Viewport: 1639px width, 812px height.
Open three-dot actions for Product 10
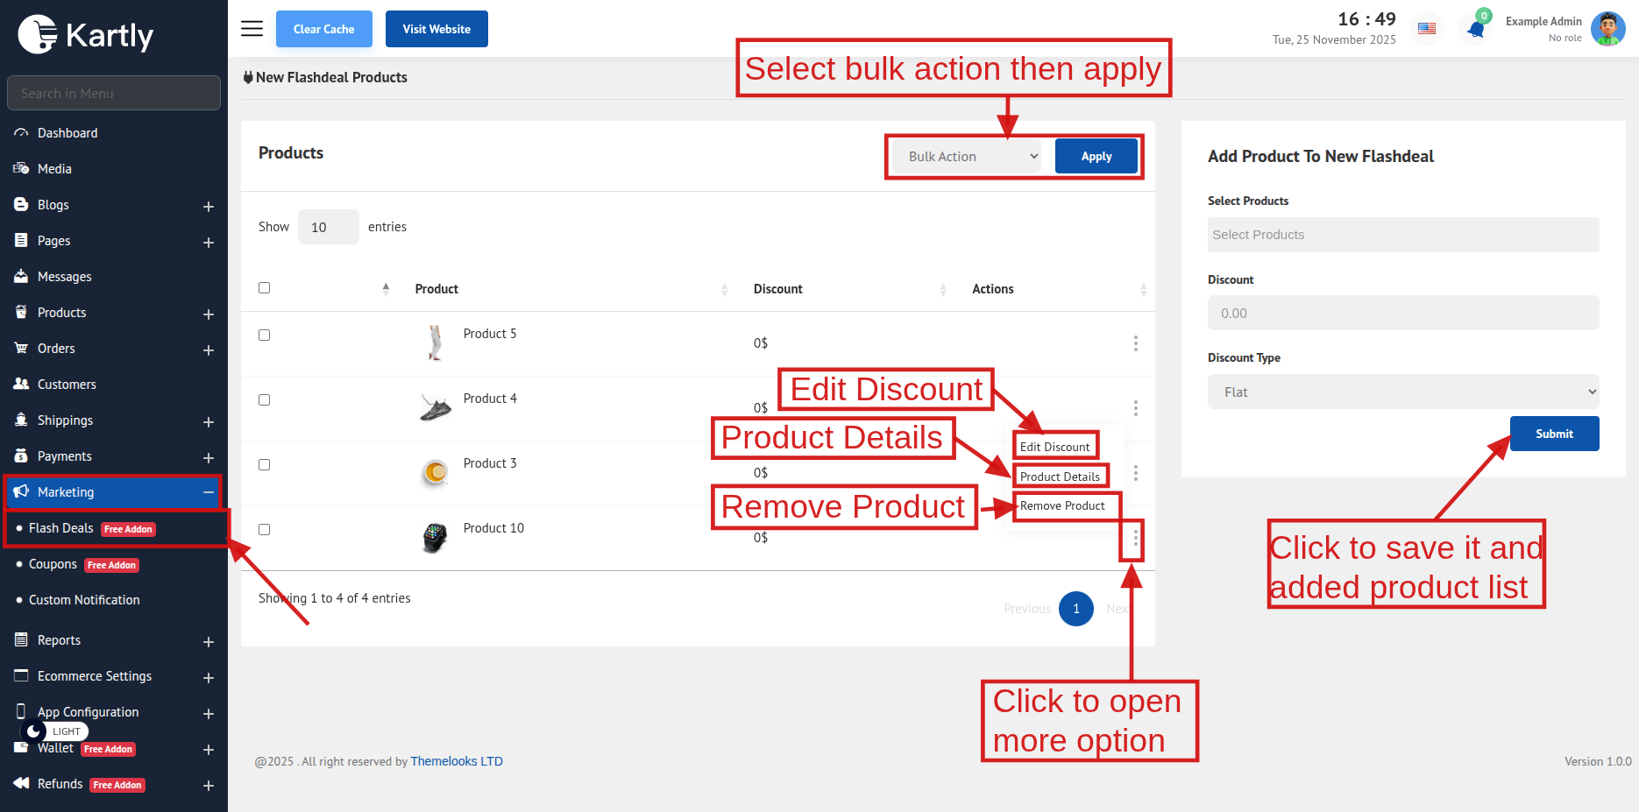coord(1135,537)
